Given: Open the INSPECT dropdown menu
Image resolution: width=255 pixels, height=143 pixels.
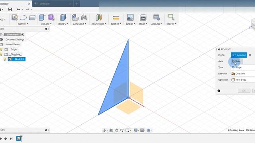Looking at the screenshot, I should 116,24.
